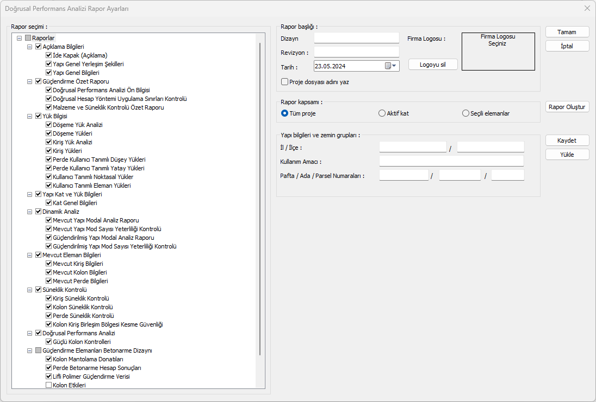
Task: Uncheck Döşeme Yük Analizi checkbox
Action: tap(49, 125)
